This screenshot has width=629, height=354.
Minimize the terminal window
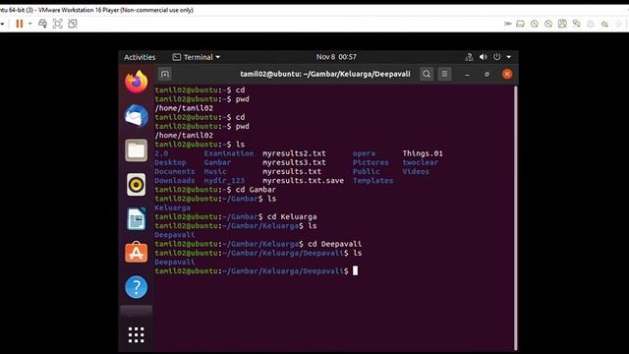tap(467, 75)
